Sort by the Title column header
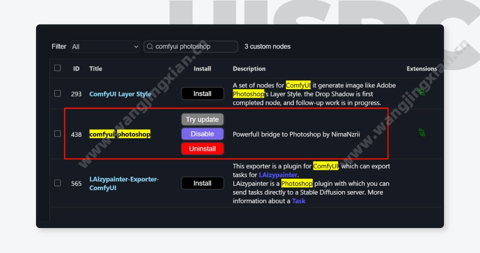480x253 pixels. point(96,69)
